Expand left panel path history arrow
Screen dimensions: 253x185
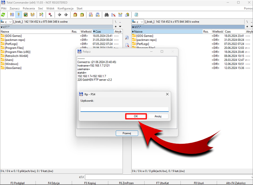(x=2, y=27)
